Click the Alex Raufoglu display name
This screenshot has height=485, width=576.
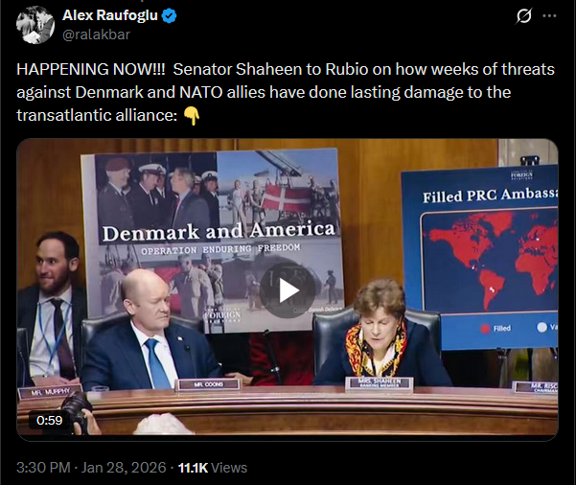tap(110, 15)
